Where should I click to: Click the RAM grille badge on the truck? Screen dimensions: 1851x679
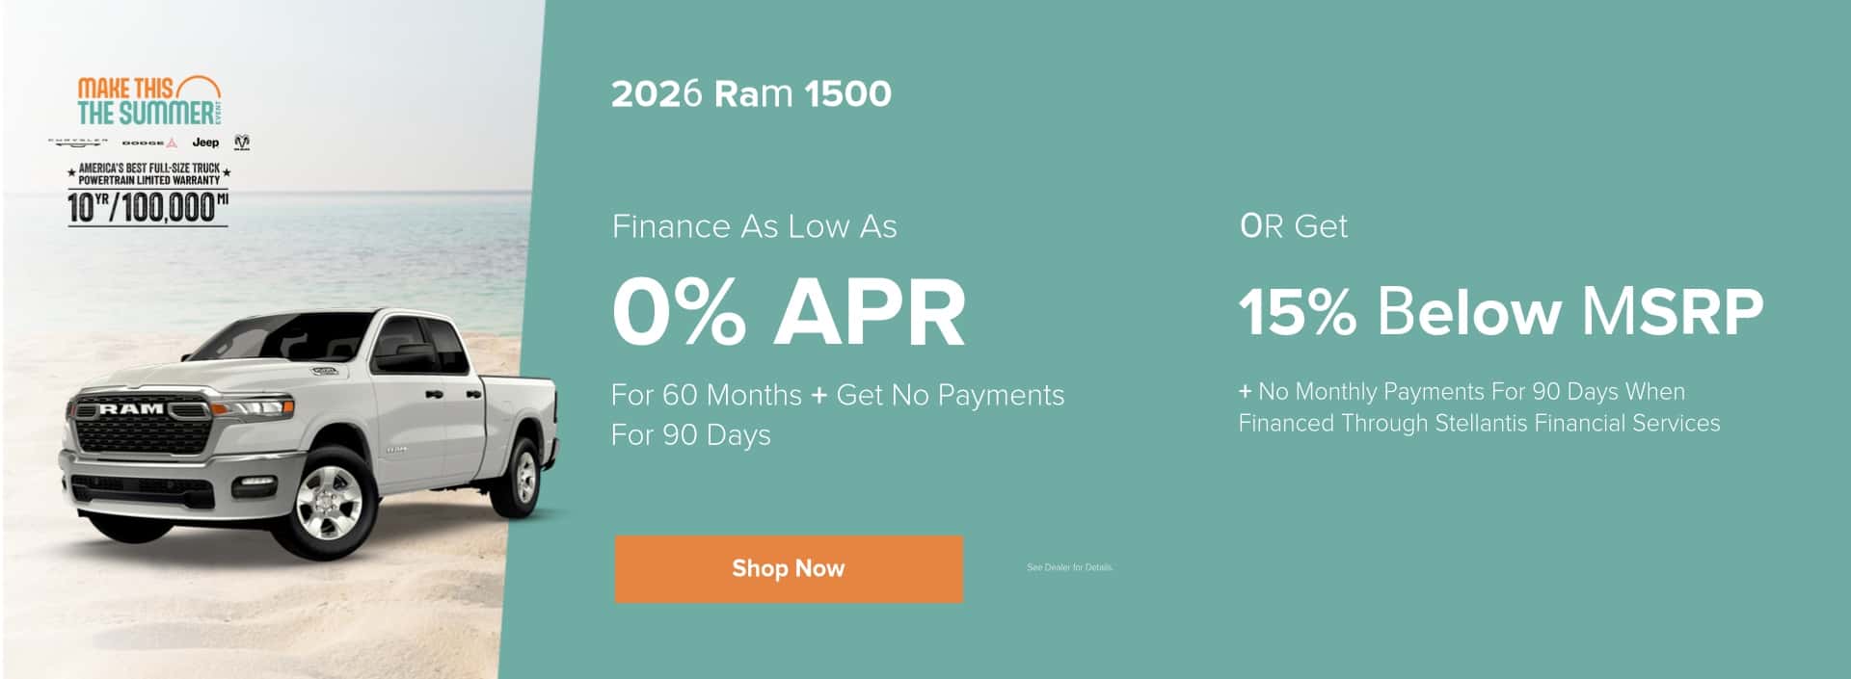click(133, 409)
